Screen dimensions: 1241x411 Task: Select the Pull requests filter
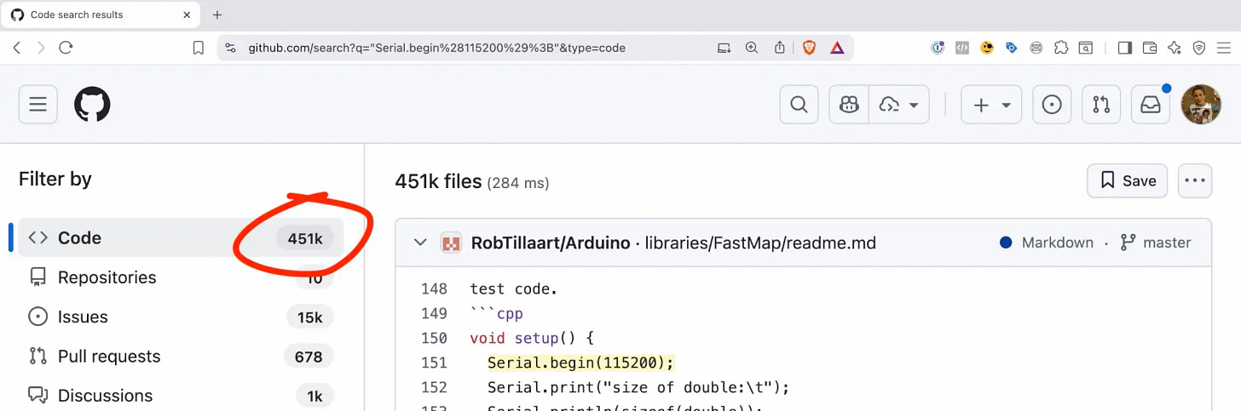(181, 357)
